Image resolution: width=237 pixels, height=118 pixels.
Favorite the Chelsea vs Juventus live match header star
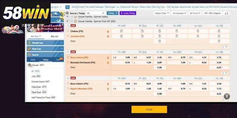(x=68, y=26)
